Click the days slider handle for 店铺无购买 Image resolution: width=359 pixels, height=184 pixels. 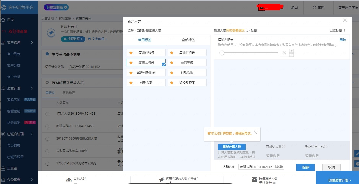(222, 53)
